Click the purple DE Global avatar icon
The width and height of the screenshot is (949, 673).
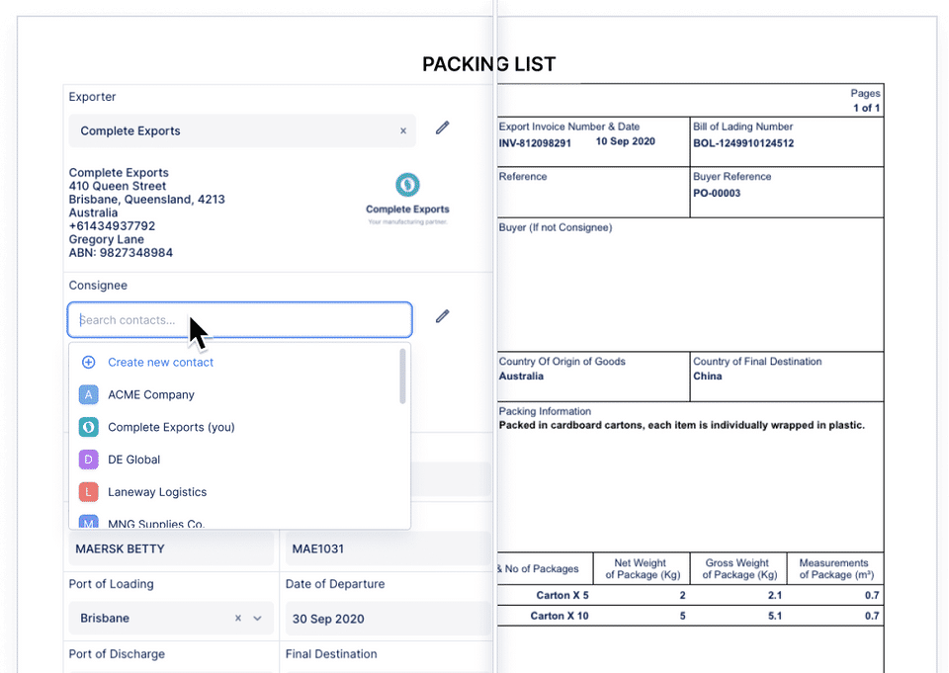(89, 460)
